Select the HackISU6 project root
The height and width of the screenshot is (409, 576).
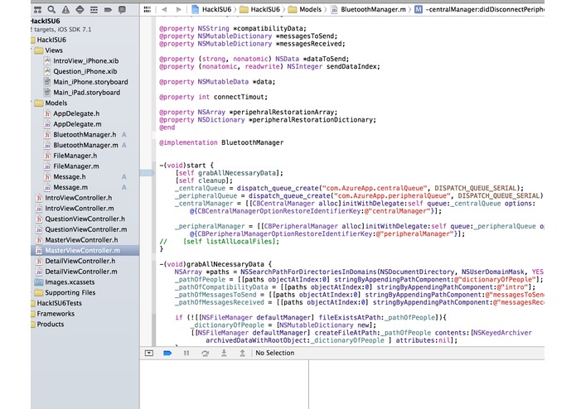click(x=46, y=22)
